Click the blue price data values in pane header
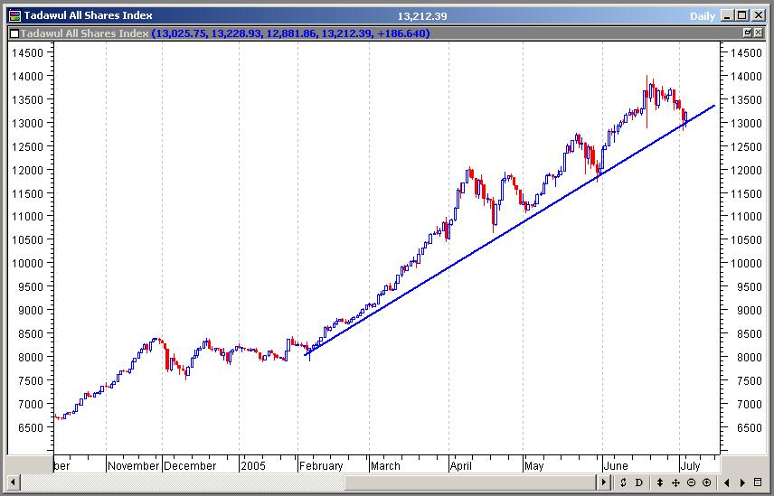Viewport: 774px width, 496px height. pos(291,33)
